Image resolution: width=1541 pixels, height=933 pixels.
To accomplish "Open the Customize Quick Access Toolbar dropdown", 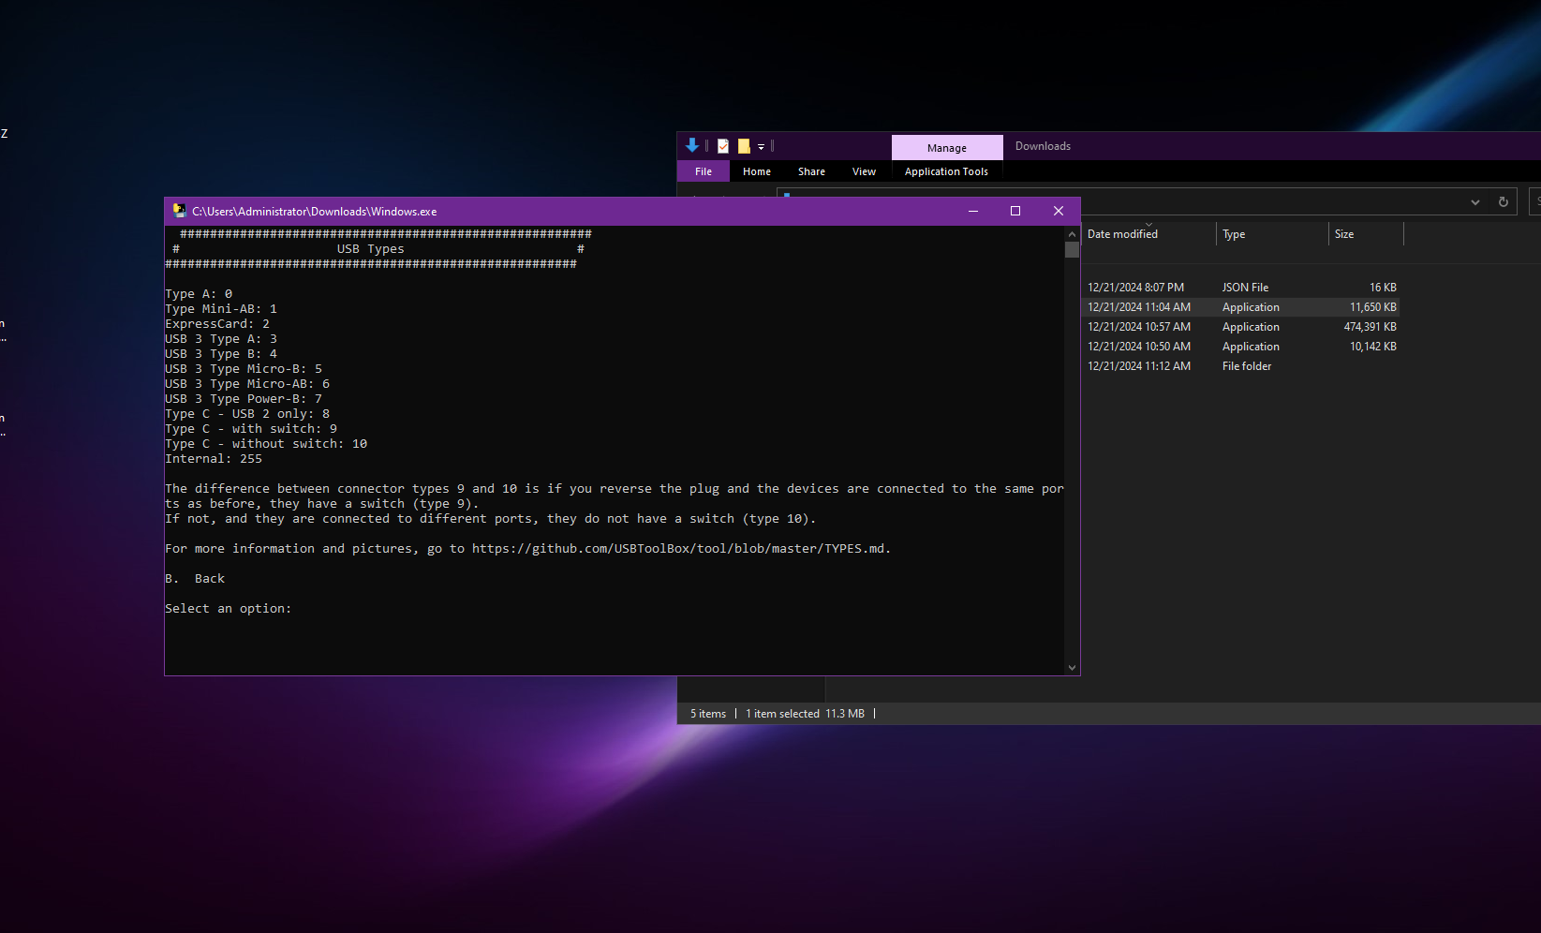I will (x=761, y=147).
